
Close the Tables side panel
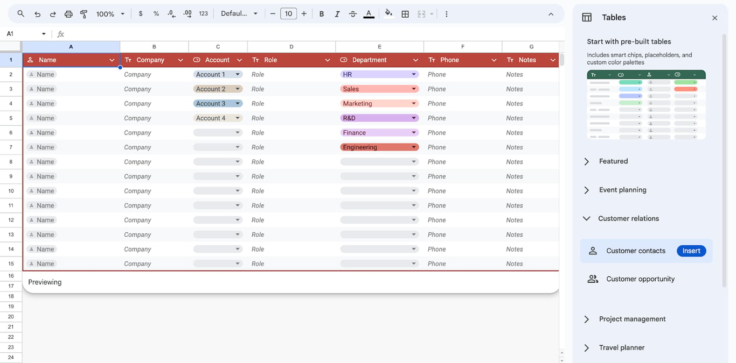714,18
